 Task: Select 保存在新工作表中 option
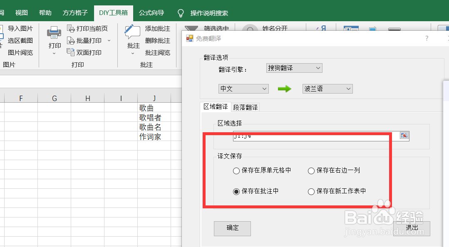[311, 191]
